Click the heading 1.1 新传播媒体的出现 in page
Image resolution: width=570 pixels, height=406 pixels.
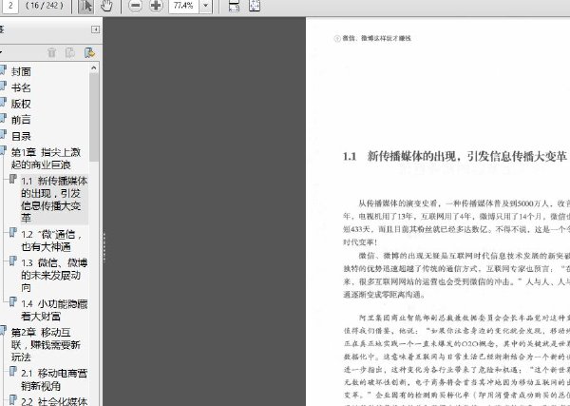pyautogui.click(x=455, y=157)
